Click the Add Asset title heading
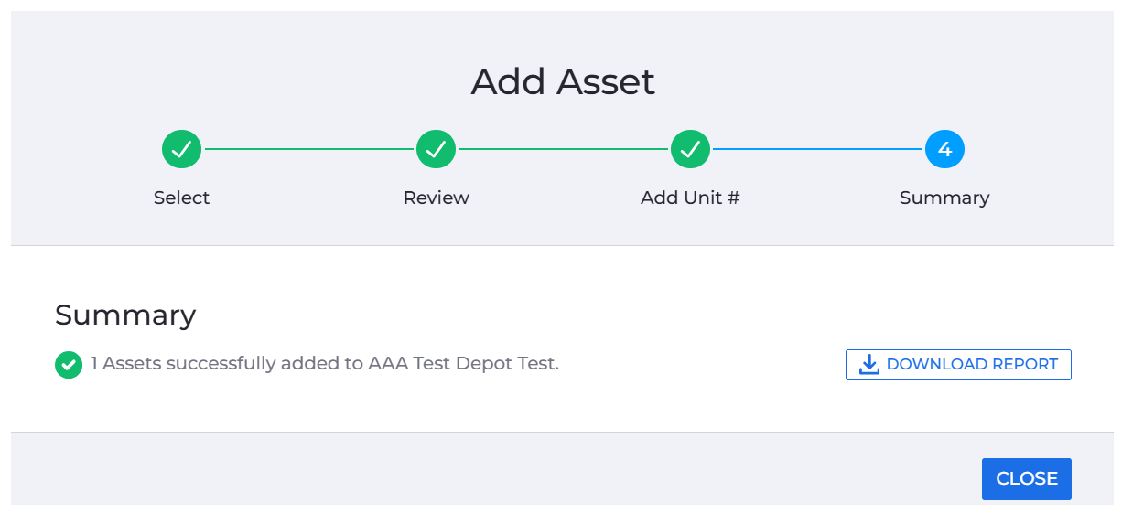The width and height of the screenshot is (1122, 513). (563, 82)
